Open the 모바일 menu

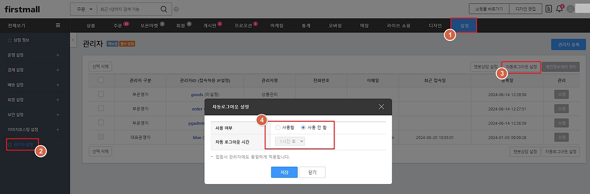pyautogui.click(x=335, y=26)
